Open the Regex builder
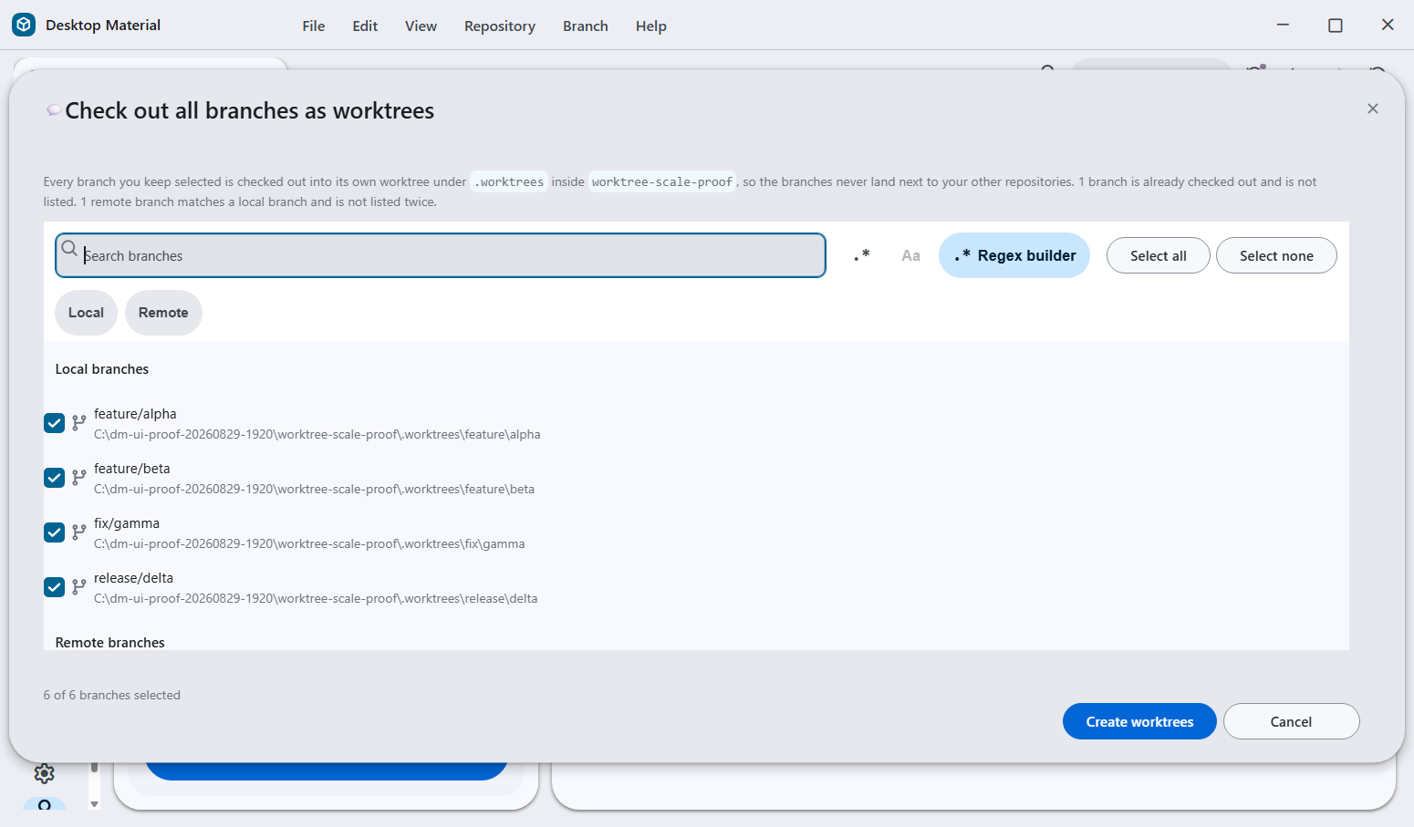This screenshot has width=1414, height=827. click(1014, 255)
